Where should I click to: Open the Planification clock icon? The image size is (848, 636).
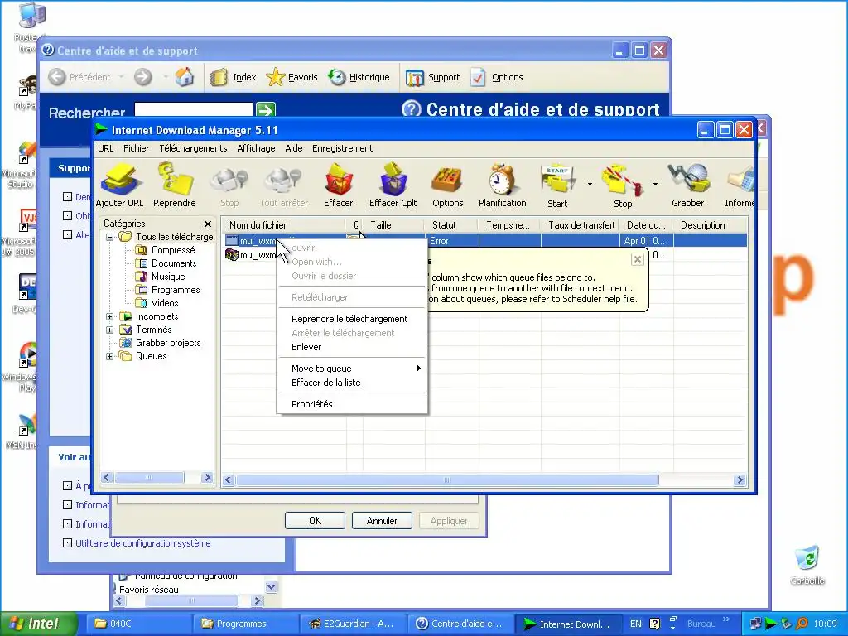[x=503, y=185]
